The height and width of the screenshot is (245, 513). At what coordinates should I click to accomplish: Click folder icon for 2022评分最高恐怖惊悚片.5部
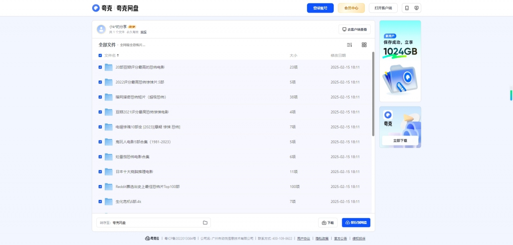click(x=109, y=82)
